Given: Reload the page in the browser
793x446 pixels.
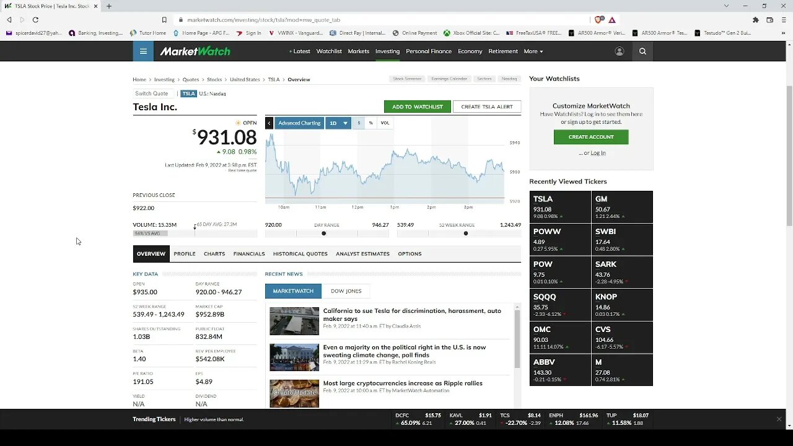Looking at the screenshot, I should tap(35, 20).
